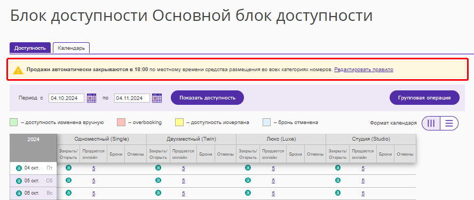Open the Редактировать правило link
Screen dimensions: 474x200
[x=364, y=70]
